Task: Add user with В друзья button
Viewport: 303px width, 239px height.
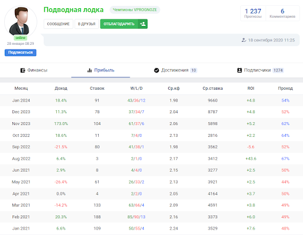Action: 86,24
